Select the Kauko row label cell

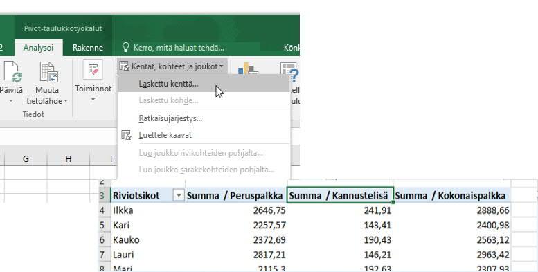click(148, 239)
